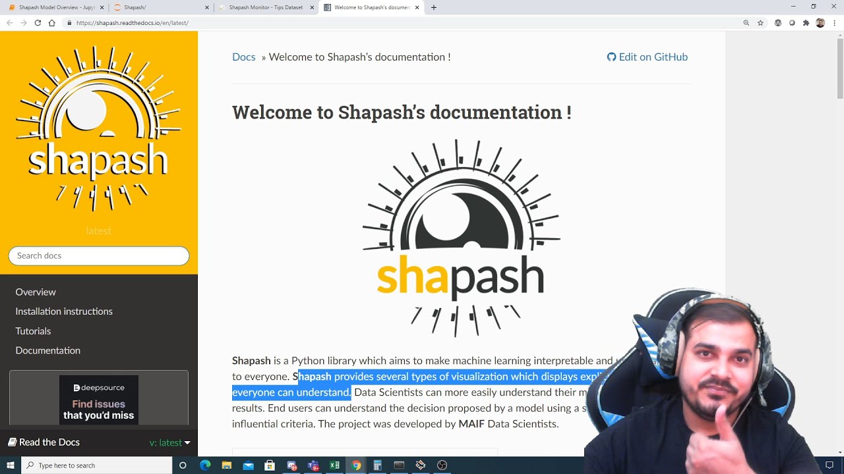Screen dimensions: 844x474
Task: Open the Chrome profile avatar
Action: pyautogui.click(x=820, y=22)
